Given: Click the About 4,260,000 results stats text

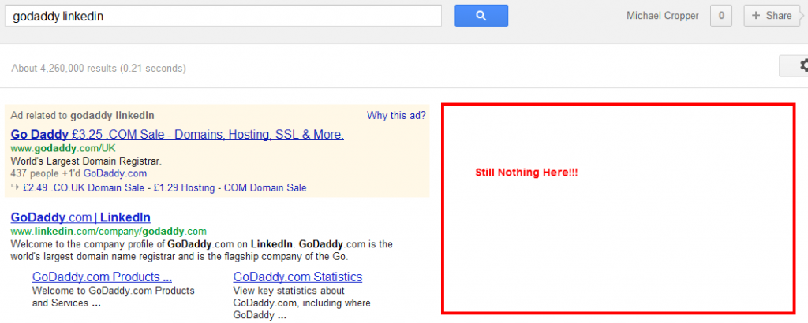Looking at the screenshot, I should 99,68.
